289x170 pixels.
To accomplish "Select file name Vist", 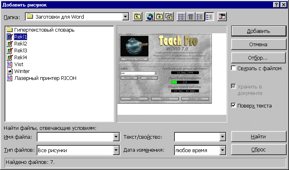I will point(19,64).
